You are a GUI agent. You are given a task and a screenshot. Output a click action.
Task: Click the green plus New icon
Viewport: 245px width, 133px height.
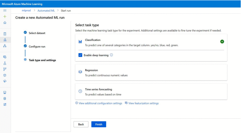(x=5, y=16)
